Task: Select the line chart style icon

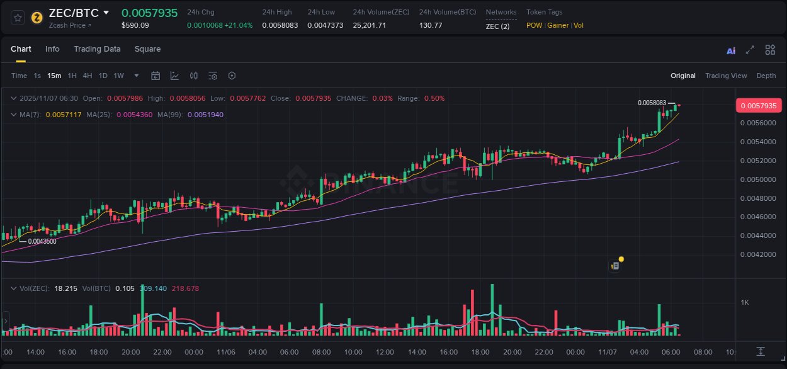Action: pyautogui.click(x=174, y=76)
